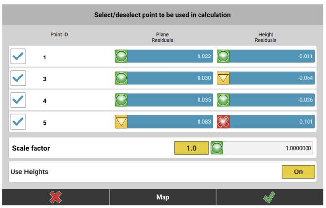
Task: Click point 4 height residual bar -0.026
Action: point(272,100)
